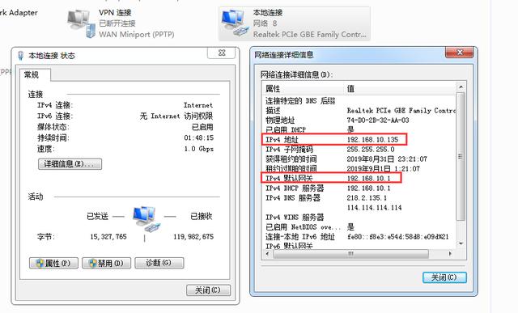The image size is (518, 313).
Task: Click the horizontal scroll right arrow
Action: pos(450,254)
